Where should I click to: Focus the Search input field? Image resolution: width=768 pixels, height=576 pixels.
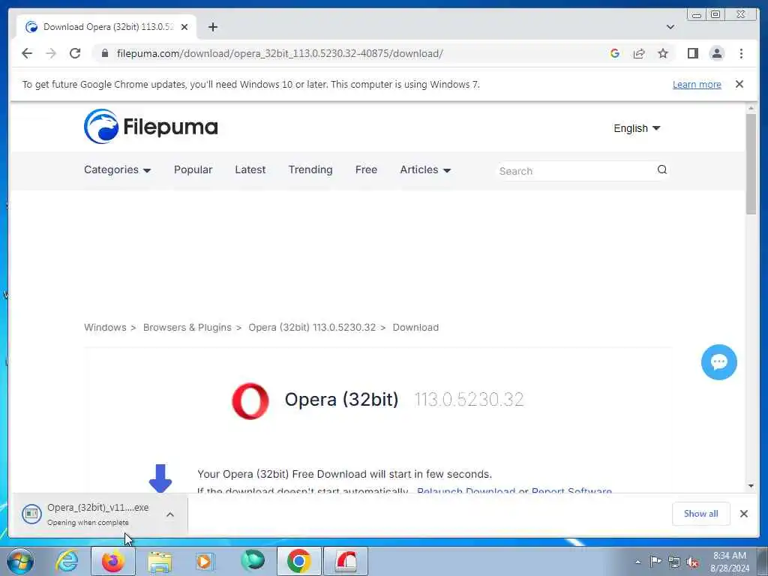(x=575, y=171)
